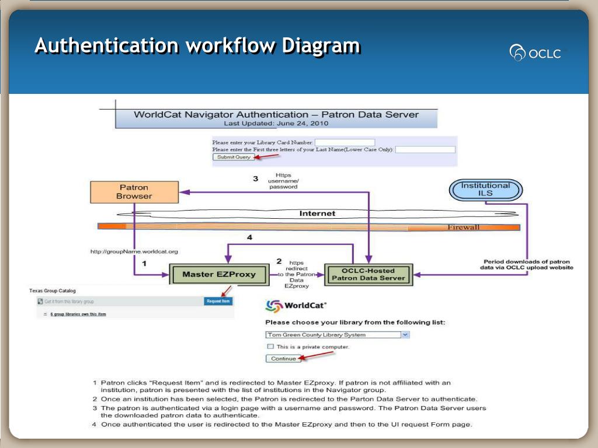The width and height of the screenshot is (598, 448).
Task: Click the step 1 'Patron clicks Request Item' description
Action: (276, 386)
